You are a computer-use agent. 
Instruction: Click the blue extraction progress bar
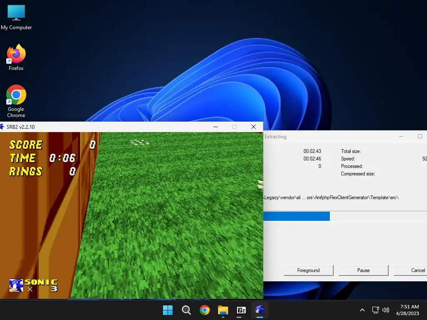click(x=296, y=216)
